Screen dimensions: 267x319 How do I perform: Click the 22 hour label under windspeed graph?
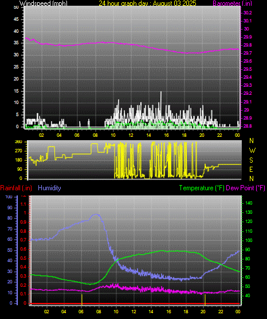point(219,135)
